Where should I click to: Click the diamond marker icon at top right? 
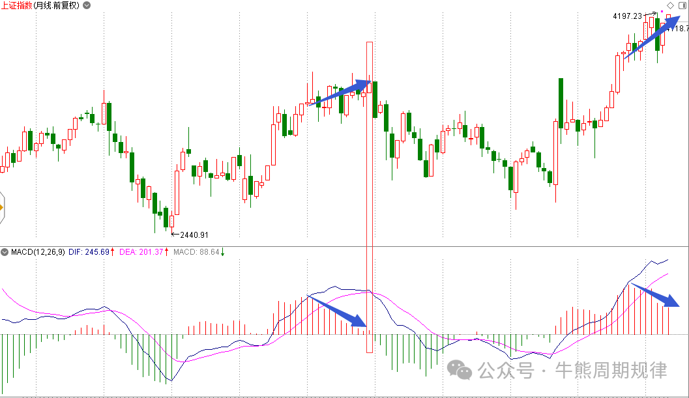click(x=670, y=5)
